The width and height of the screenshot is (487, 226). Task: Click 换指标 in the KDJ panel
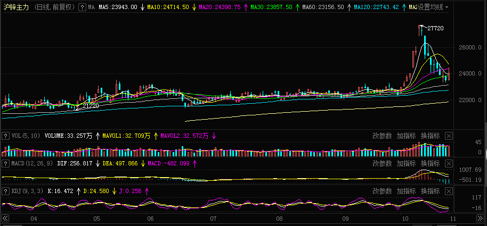point(430,190)
